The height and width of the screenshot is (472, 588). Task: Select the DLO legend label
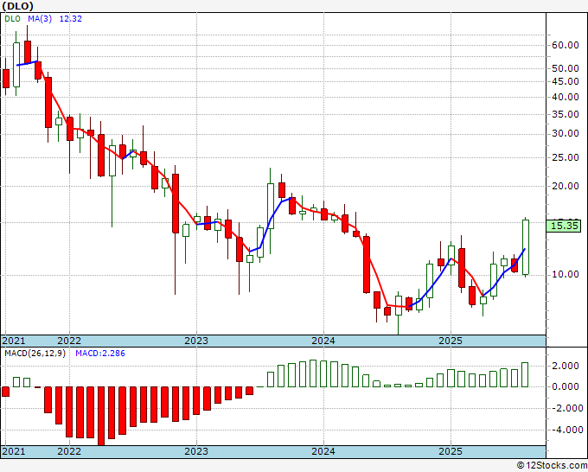tap(12, 19)
